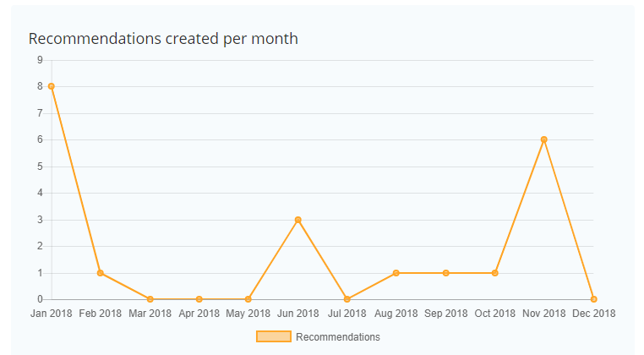Click the Aug 2018 data point
The image size is (644, 355).
(x=396, y=273)
